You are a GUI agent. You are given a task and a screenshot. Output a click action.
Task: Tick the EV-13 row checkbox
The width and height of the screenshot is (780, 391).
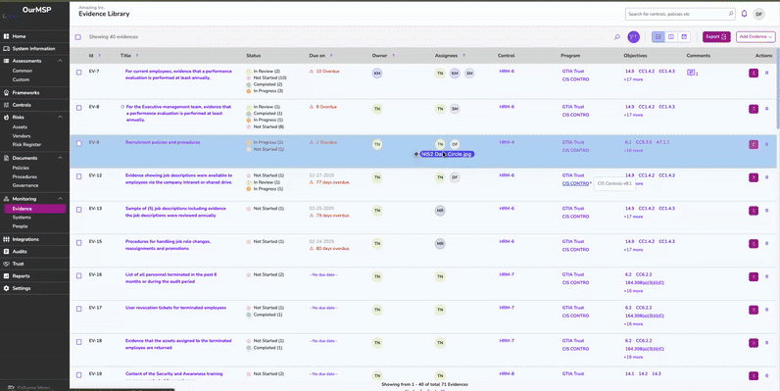[78, 210]
